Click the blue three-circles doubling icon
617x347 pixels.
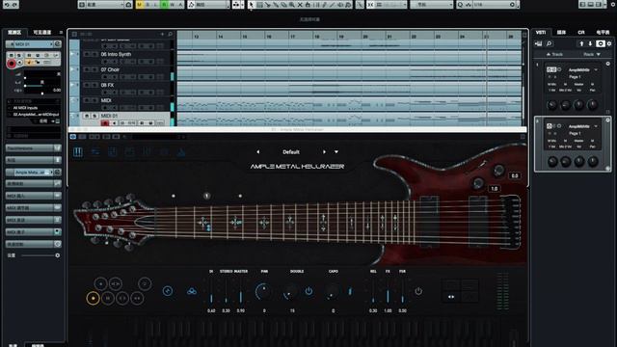(192, 291)
